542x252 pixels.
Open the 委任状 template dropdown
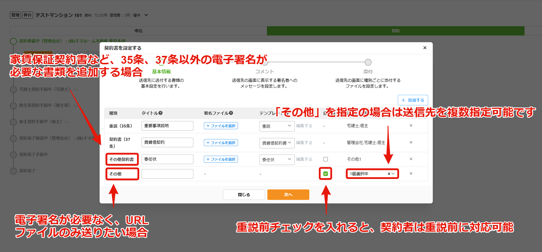point(277,159)
